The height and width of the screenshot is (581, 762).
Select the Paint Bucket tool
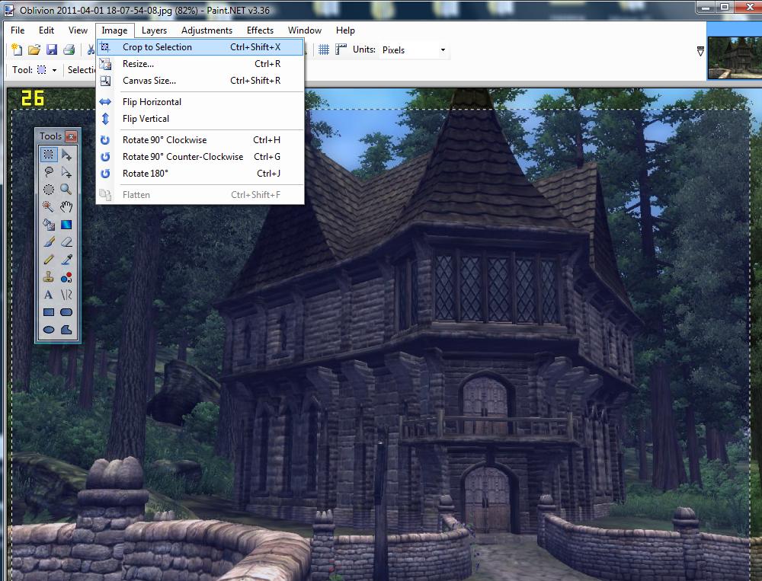(49, 225)
